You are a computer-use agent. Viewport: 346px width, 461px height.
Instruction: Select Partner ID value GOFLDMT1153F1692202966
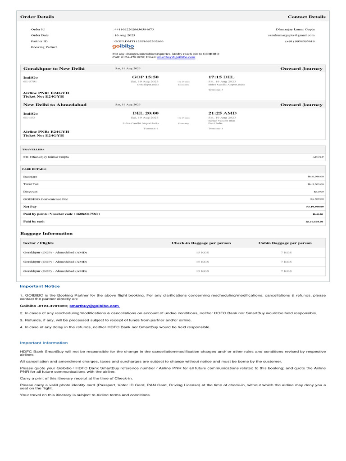(x=139, y=41)
